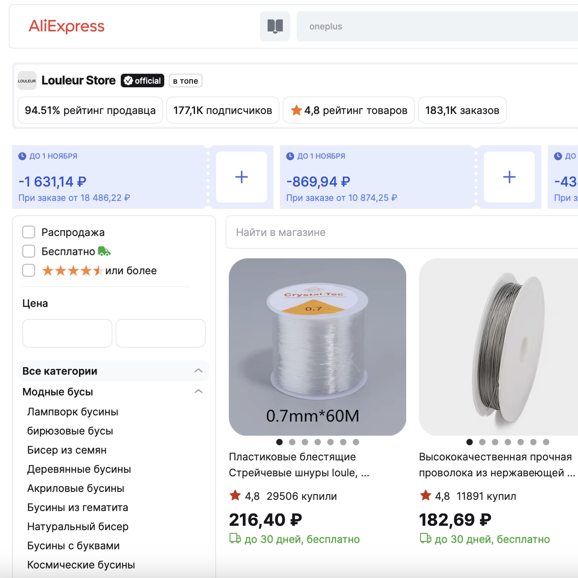Click the Louleur store logo avatar
Viewport: 578px width, 578px height.
click(27, 81)
